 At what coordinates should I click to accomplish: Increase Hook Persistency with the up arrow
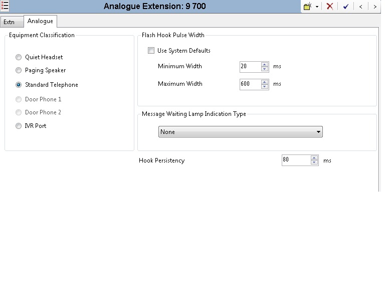[x=314, y=158]
